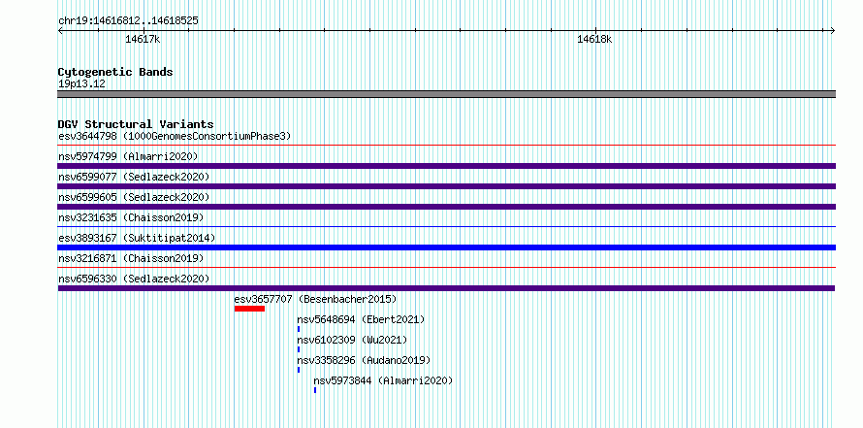The image size is (863, 428).
Task: Click the 19p13.12 band label
Action: click(81, 83)
